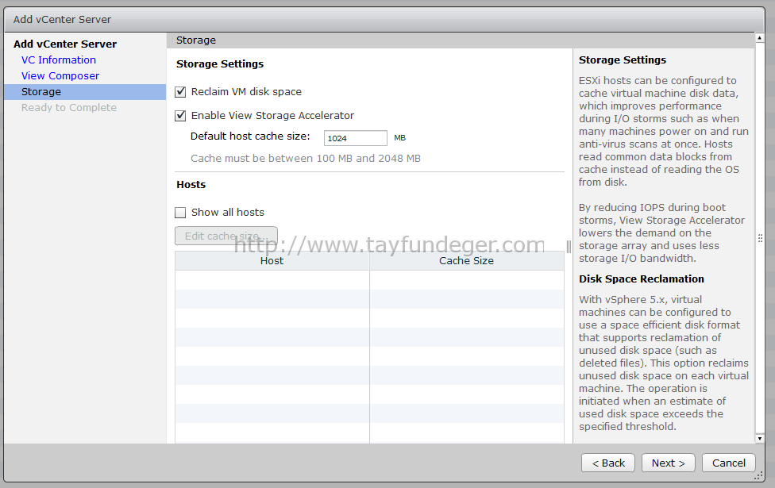775x488 pixels.
Task: Click the Disk Space Reclamation heading
Action: pos(641,279)
